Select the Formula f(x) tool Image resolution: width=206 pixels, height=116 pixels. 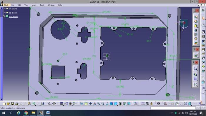tap(50, 104)
